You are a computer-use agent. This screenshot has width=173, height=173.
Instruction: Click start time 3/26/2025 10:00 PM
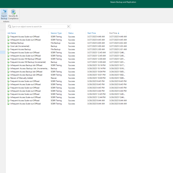point(96,78)
